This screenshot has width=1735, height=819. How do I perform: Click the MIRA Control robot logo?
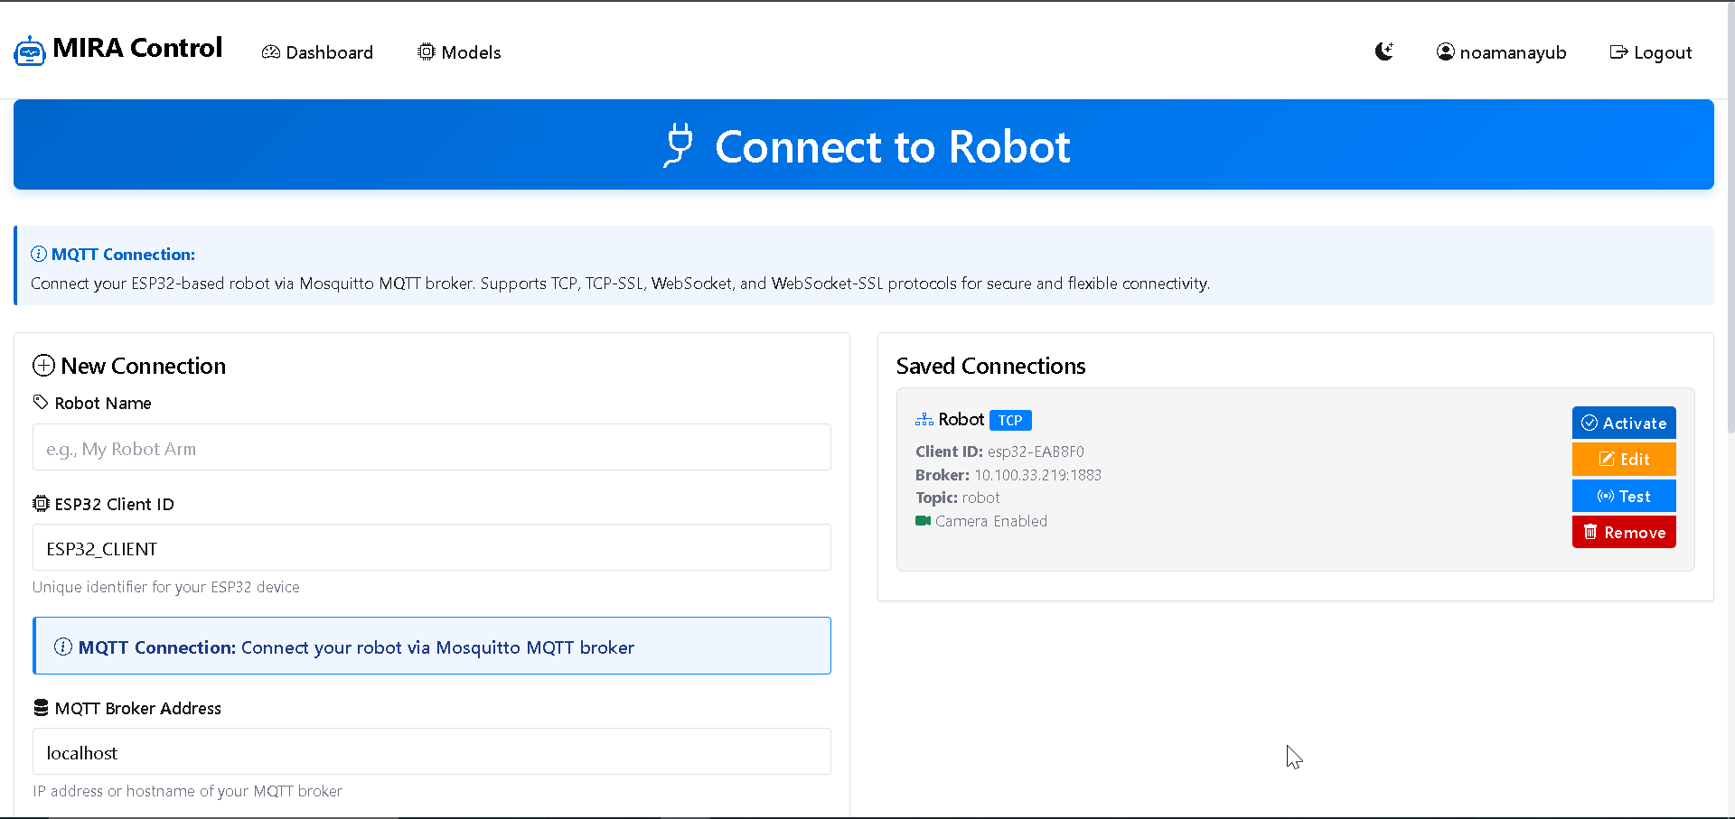[30, 50]
